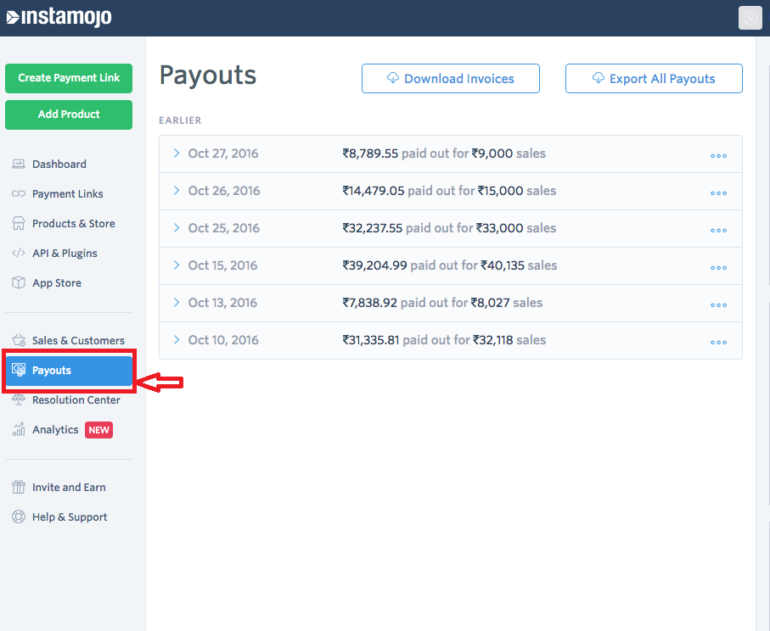770x631 pixels.
Task: Click cloud icon on Export All Payouts
Action: pos(599,77)
